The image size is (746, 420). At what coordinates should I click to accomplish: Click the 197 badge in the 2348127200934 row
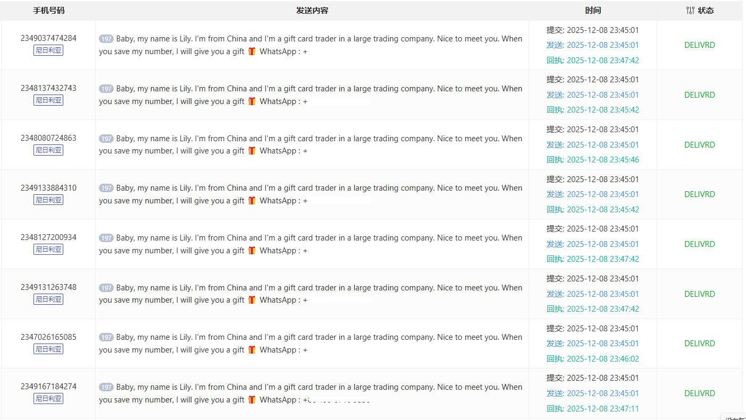[106, 238]
